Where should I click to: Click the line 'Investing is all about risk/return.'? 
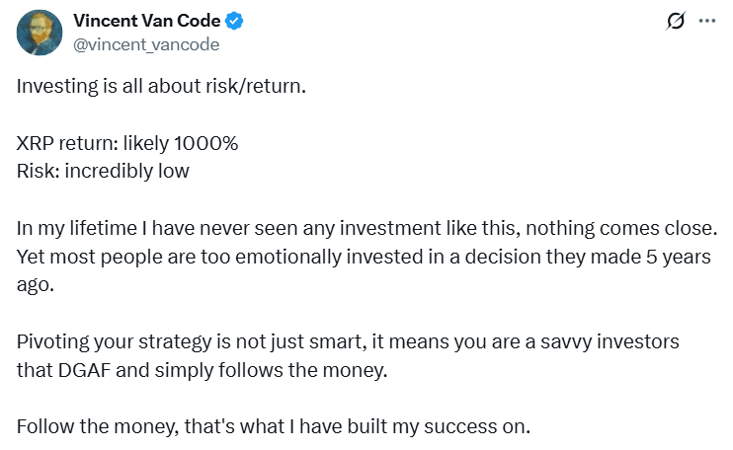pyautogui.click(x=162, y=86)
